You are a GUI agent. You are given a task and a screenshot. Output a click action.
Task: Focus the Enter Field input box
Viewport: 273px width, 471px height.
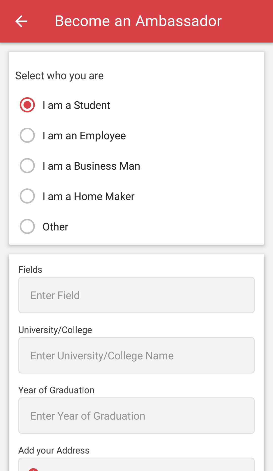click(x=136, y=295)
